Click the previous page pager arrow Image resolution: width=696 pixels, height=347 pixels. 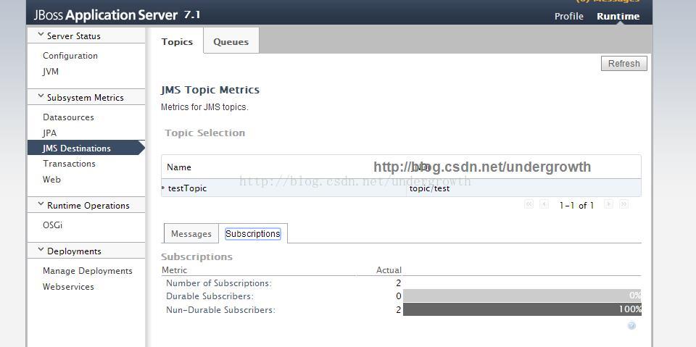tap(544, 204)
